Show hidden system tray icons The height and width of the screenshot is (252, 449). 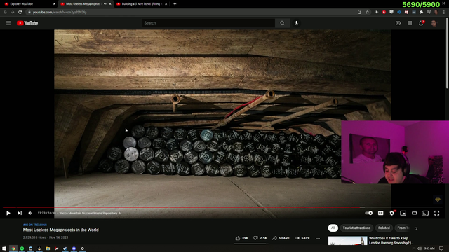tap(414, 248)
